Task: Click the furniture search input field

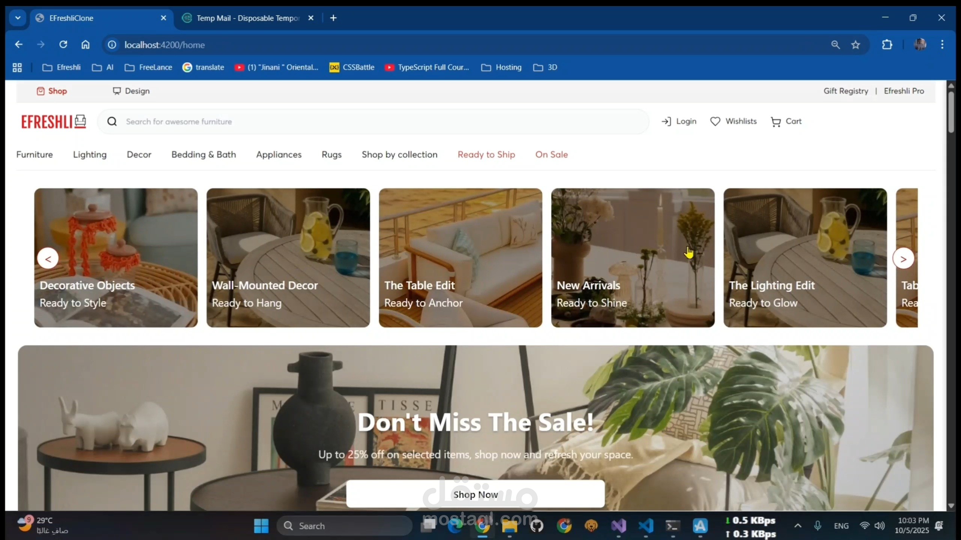Action: point(375,121)
